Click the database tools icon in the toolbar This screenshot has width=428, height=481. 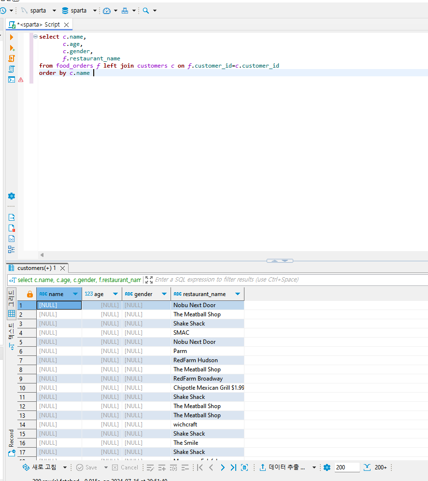tap(125, 11)
